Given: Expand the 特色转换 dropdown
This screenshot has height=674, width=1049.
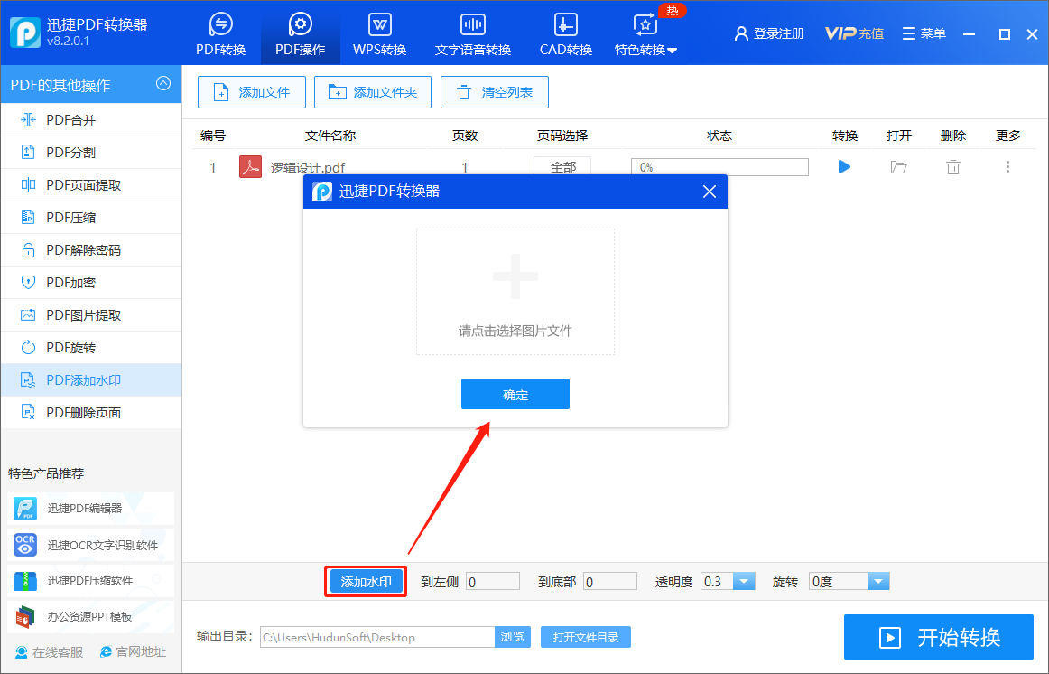Looking at the screenshot, I should 645,33.
